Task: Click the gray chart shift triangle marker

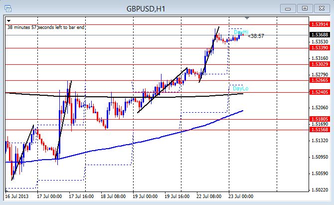Action: tap(247, 18)
